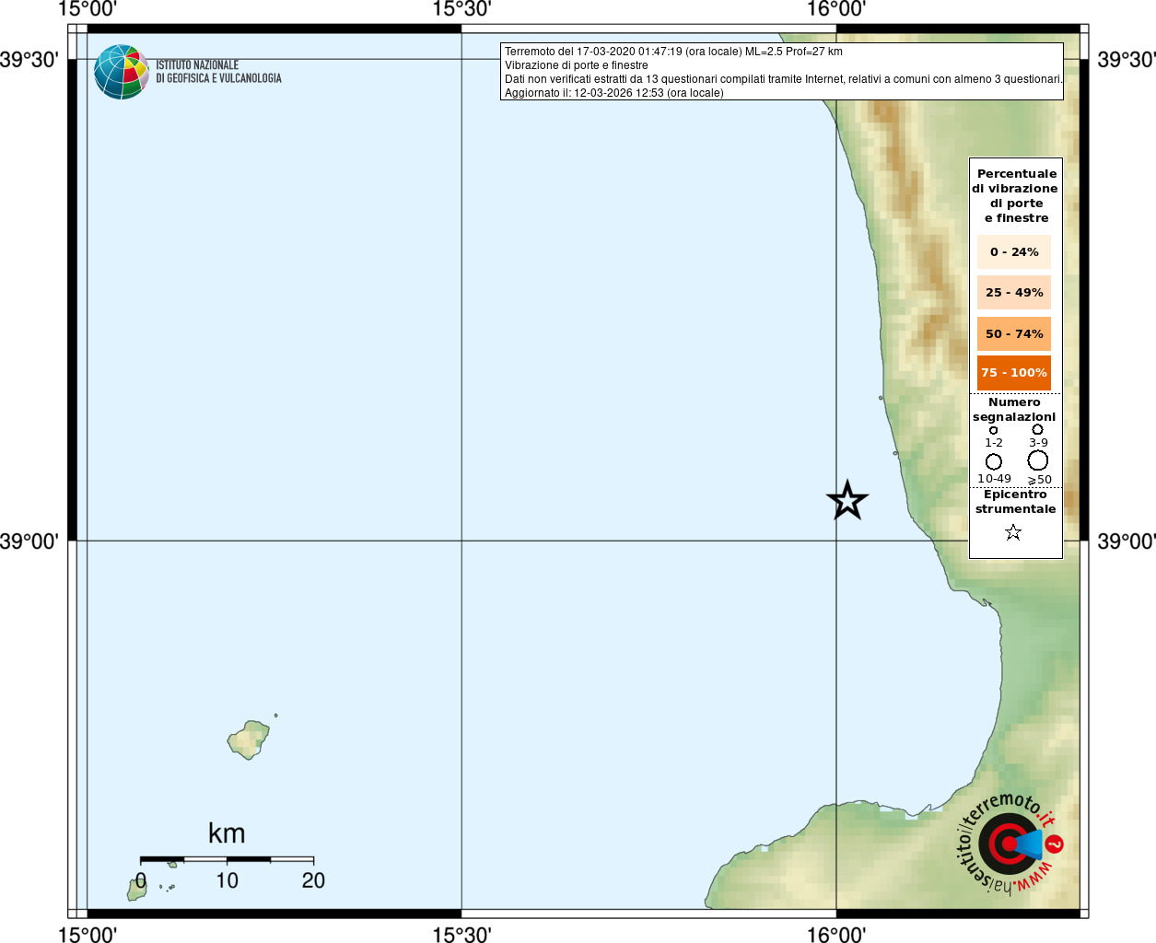This screenshot has width=1156, height=943.
Task: Click the bottom 16°00' longitude label
Action: point(836,935)
